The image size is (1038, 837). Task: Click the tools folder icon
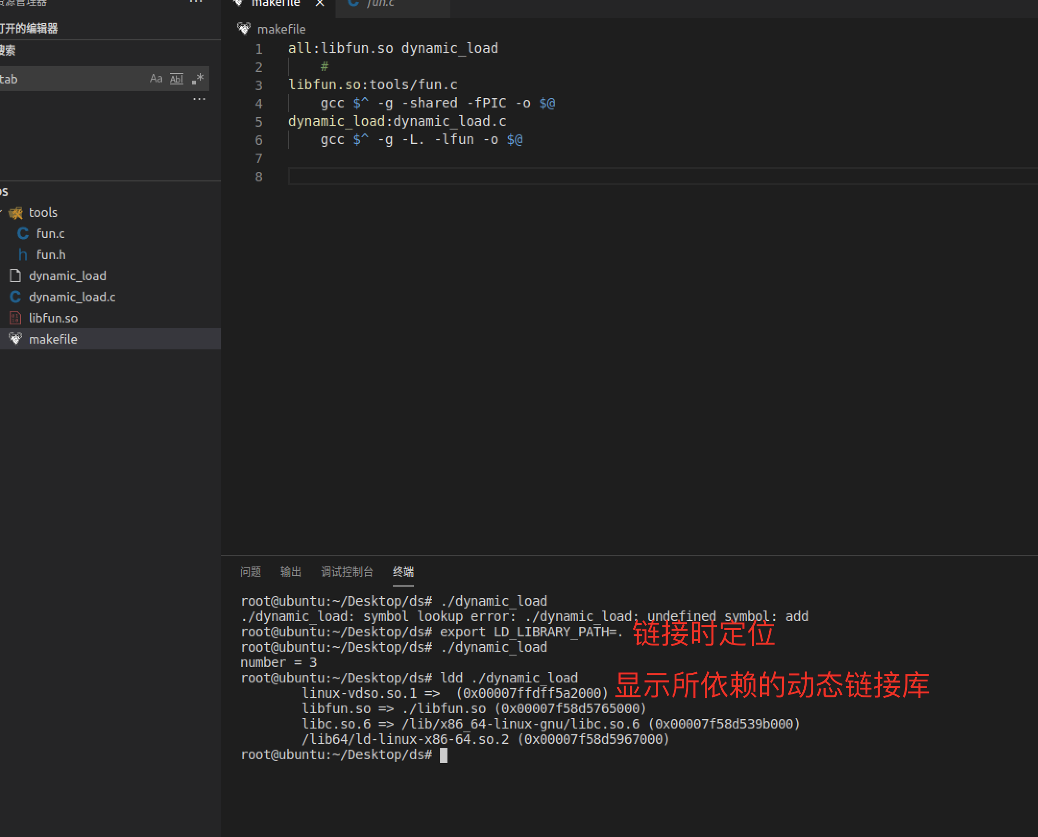tap(15, 213)
